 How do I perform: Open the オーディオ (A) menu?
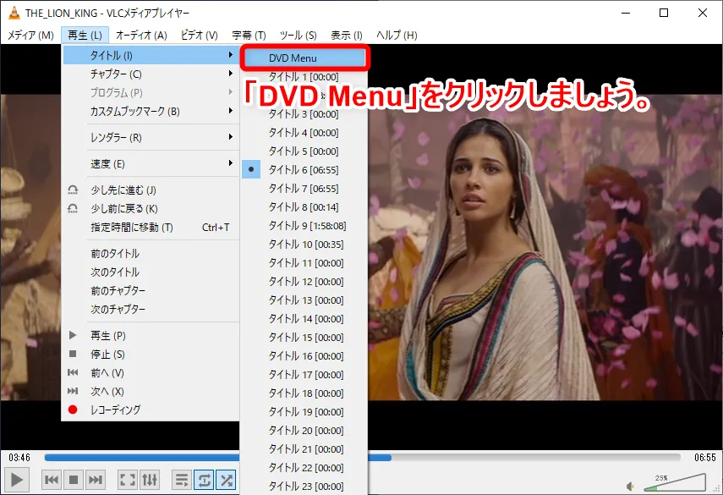pyautogui.click(x=141, y=35)
